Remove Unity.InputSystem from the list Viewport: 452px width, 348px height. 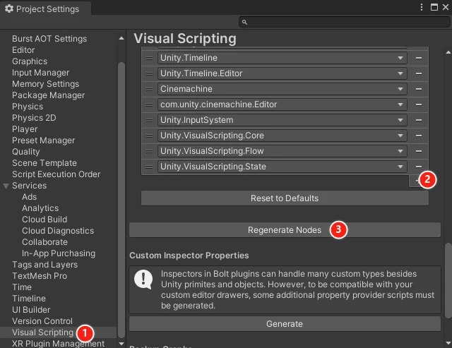[x=419, y=120]
